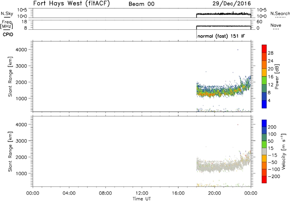Click the 'Power [dB]' colorbar title
This screenshot has height=201, width=290.
[277, 77]
